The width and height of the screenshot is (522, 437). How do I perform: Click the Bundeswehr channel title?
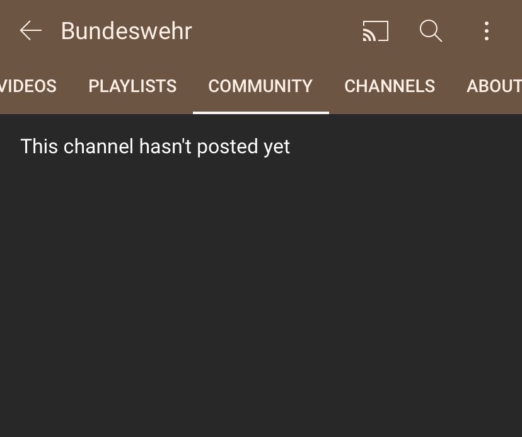click(127, 31)
